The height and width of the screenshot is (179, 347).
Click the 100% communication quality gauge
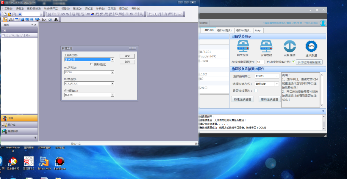[311, 47]
